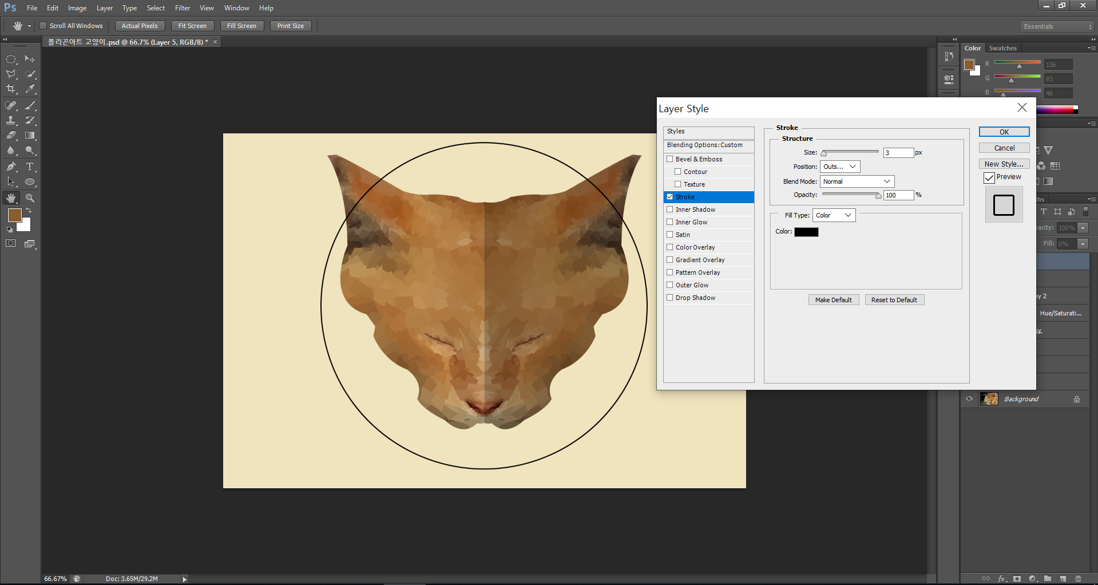Select the Dodge tool
Image resolution: width=1098 pixels, height=585 pixels.
30,150
